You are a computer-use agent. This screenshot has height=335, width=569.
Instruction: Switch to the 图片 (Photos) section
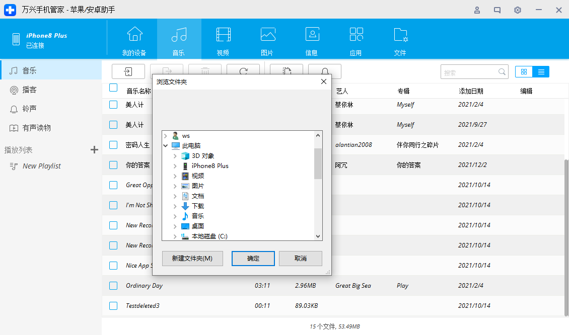pyautogui.click(x=267, y=39)
